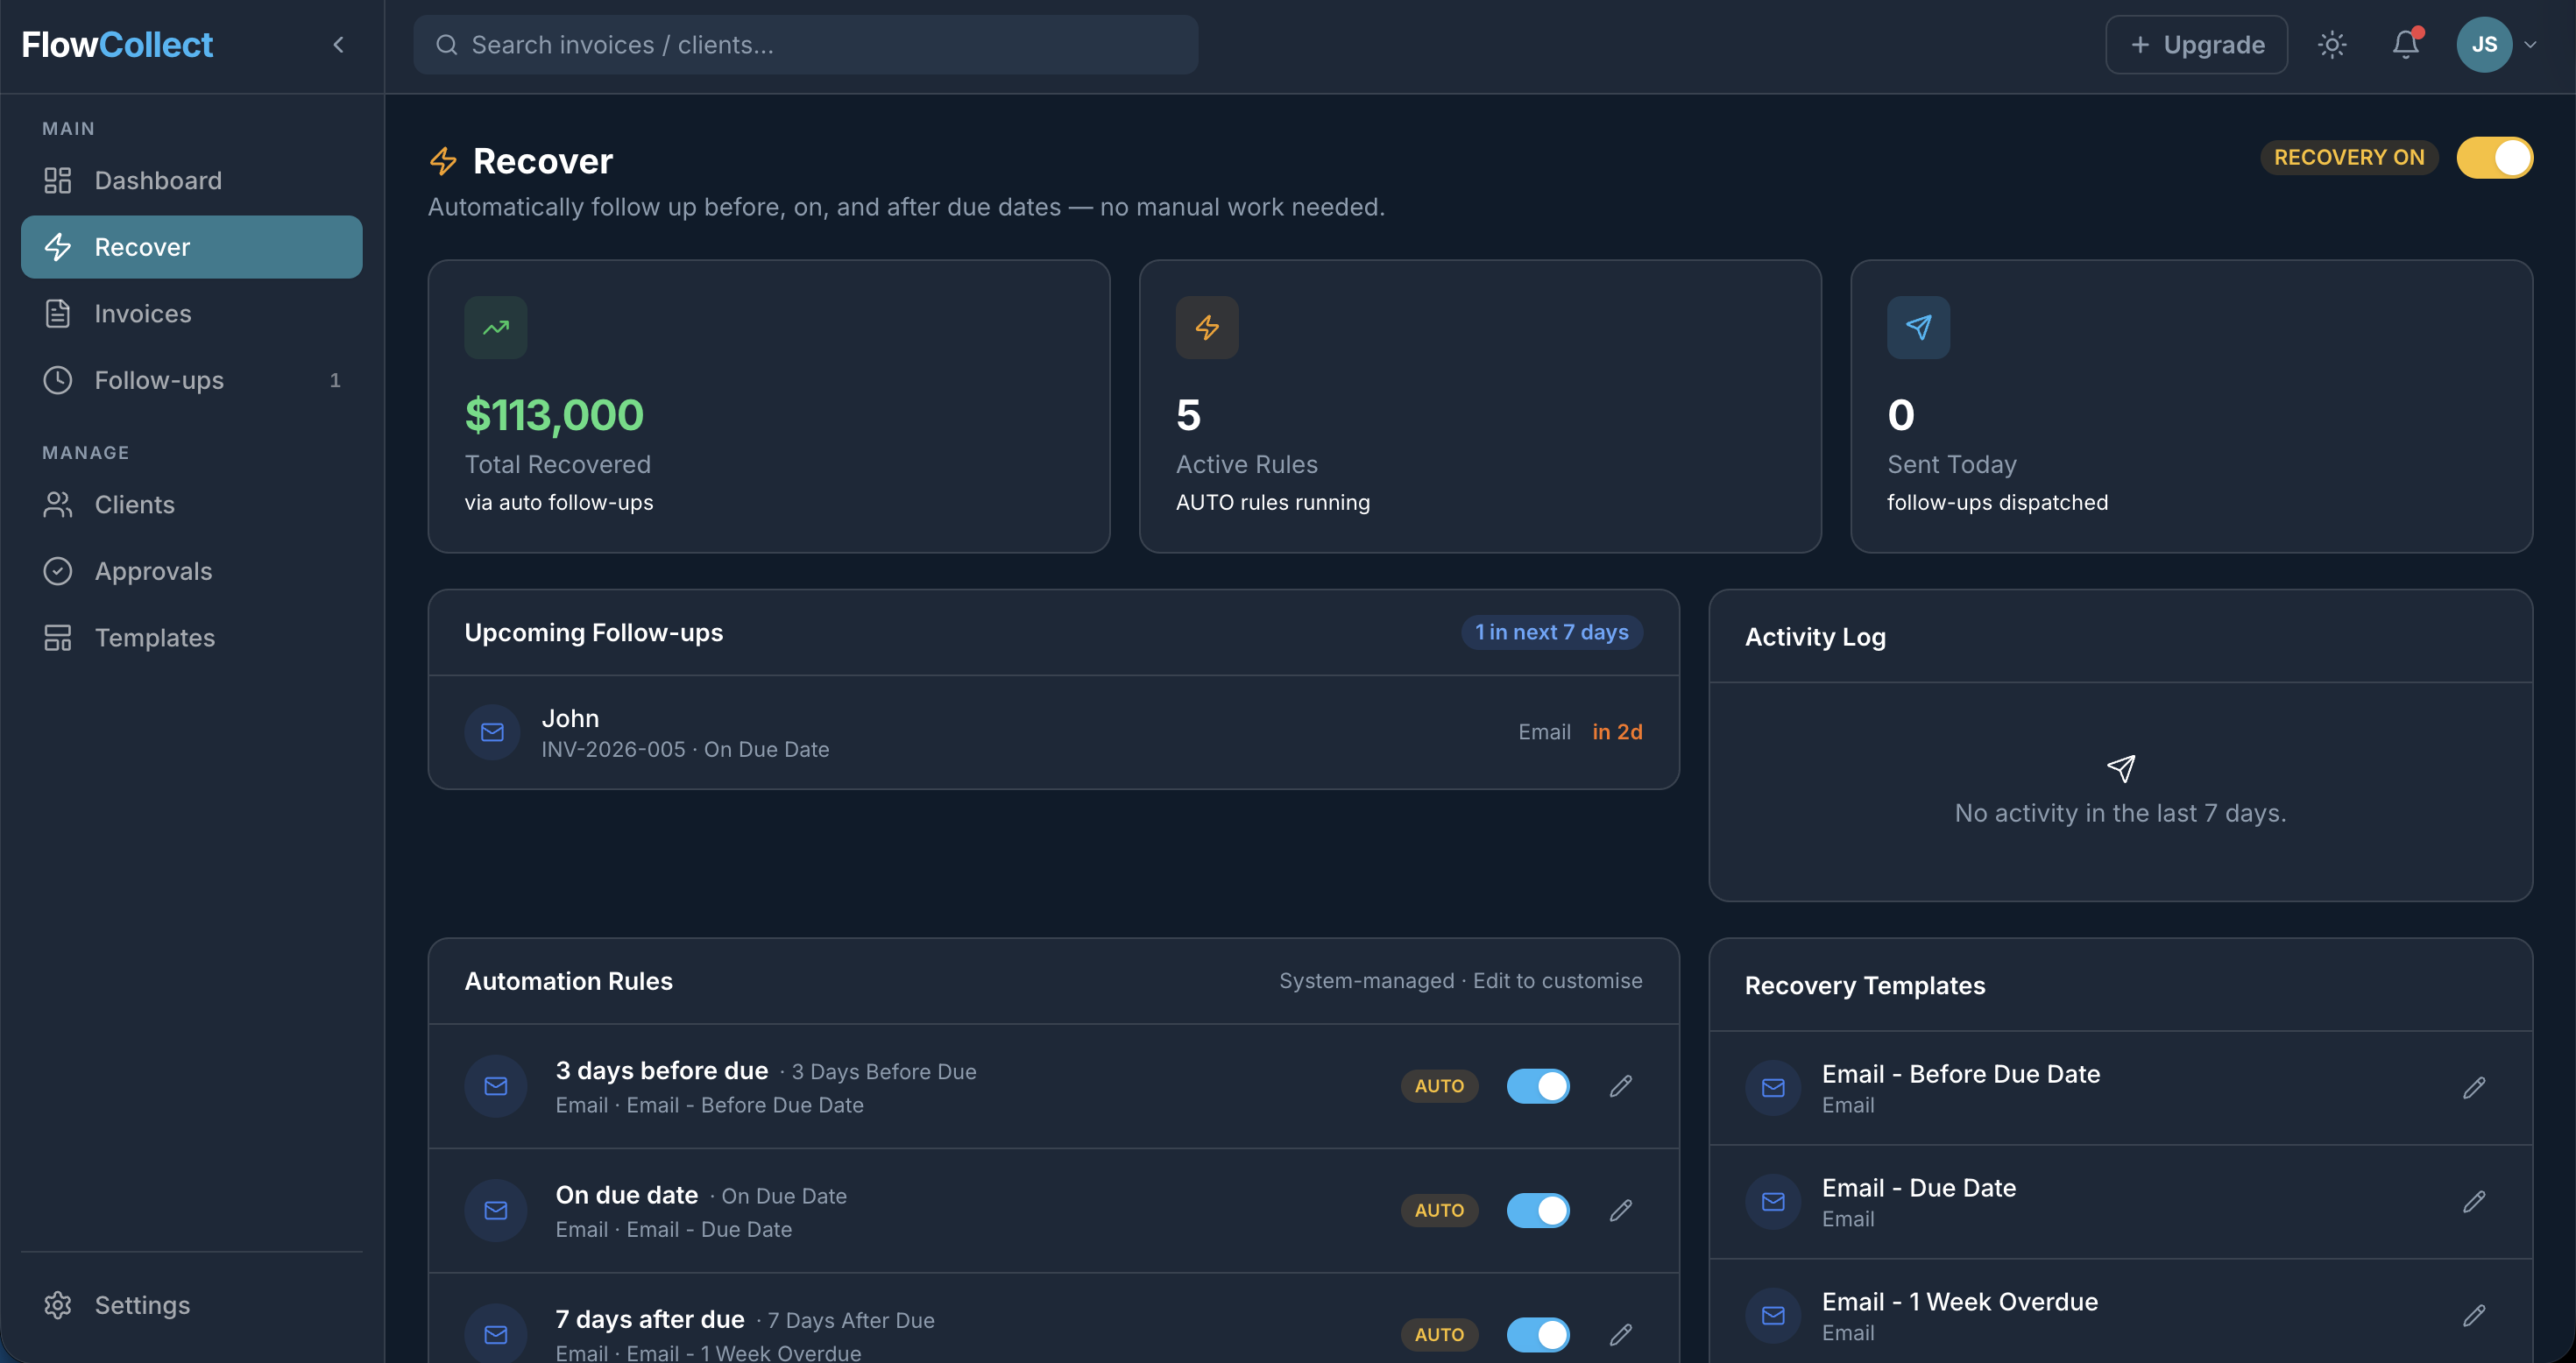Image resolution: width=2576 pixels, height=1363 pixels.
Task: Open notifications bell
Action: 2406,45
